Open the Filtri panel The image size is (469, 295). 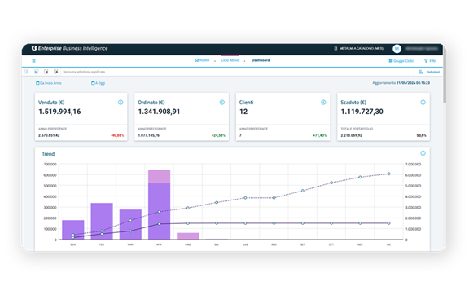point(431,61)
